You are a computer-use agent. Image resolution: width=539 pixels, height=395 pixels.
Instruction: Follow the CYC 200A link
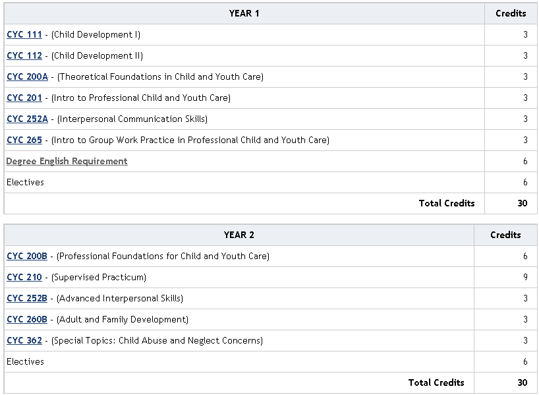tap(27, 76)
